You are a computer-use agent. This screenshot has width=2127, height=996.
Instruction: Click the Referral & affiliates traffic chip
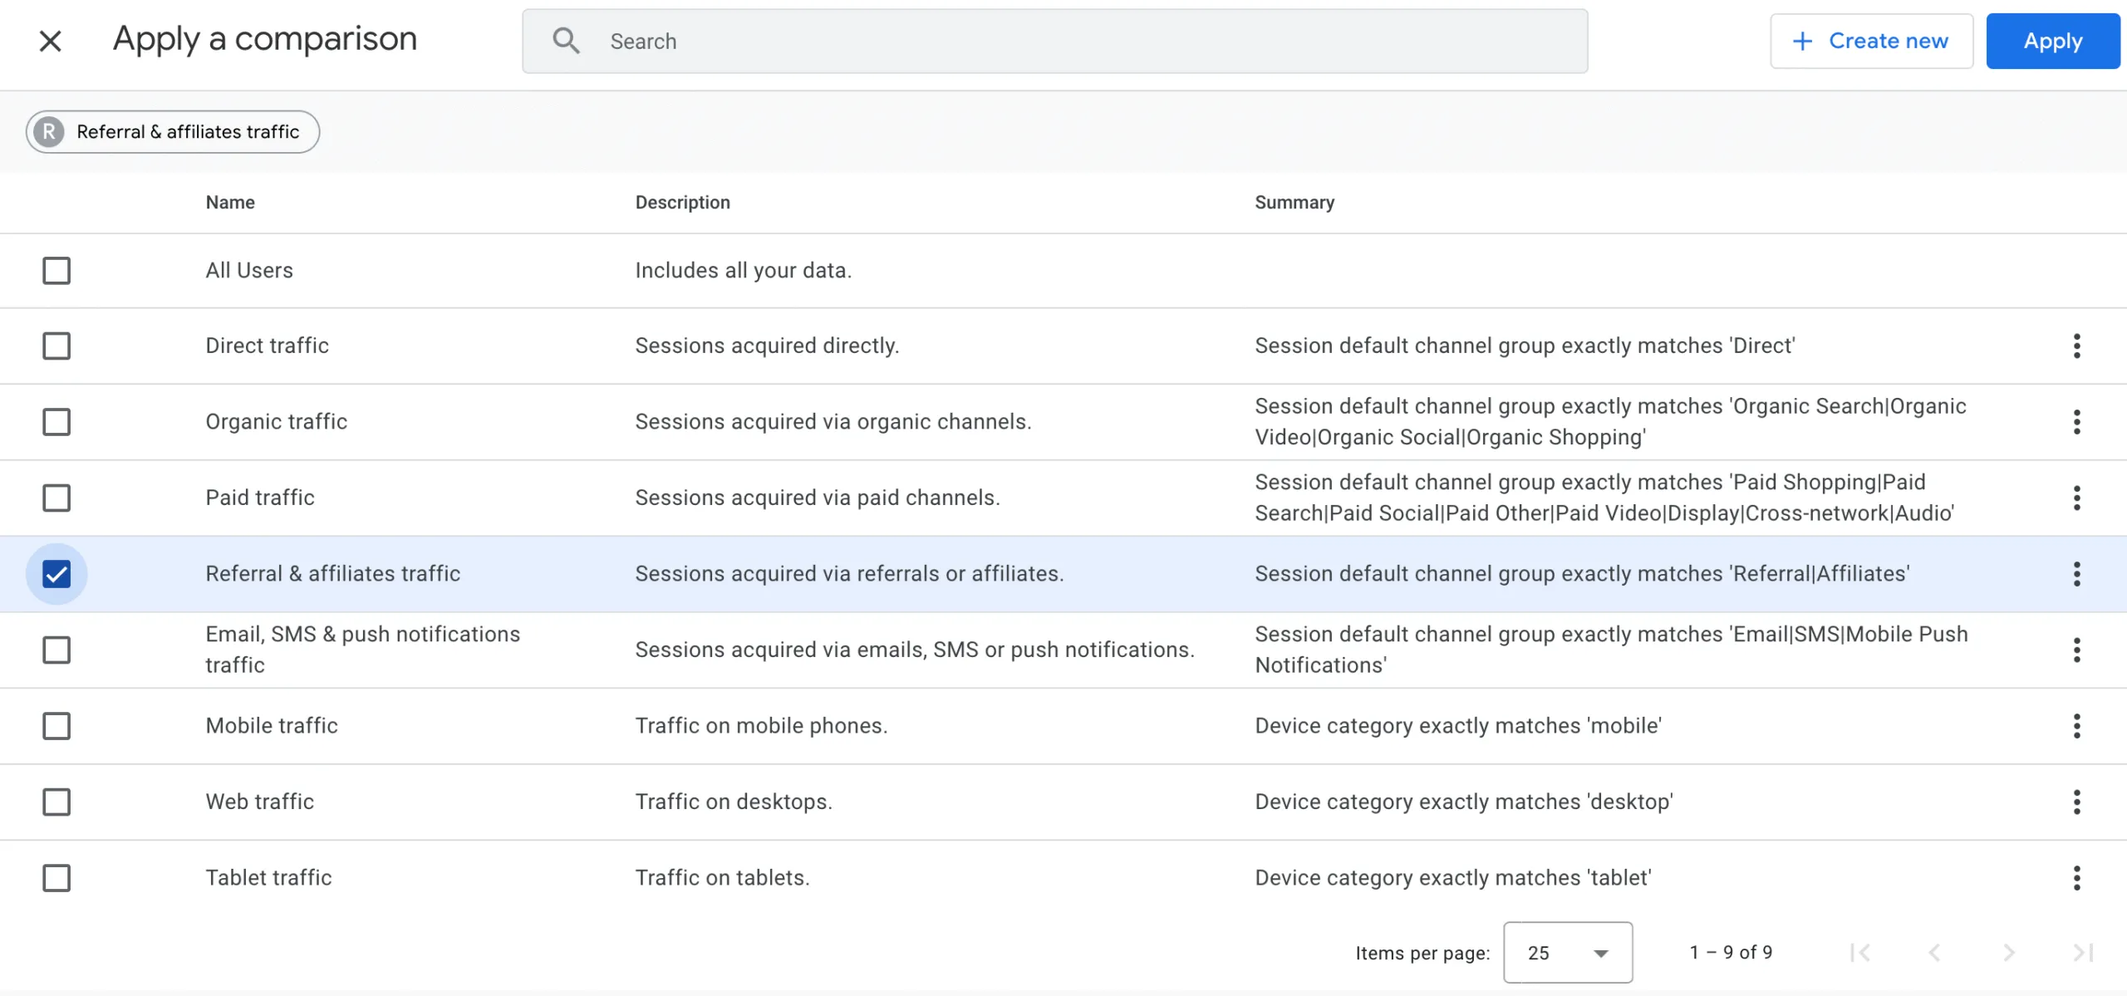click(173, 131)
